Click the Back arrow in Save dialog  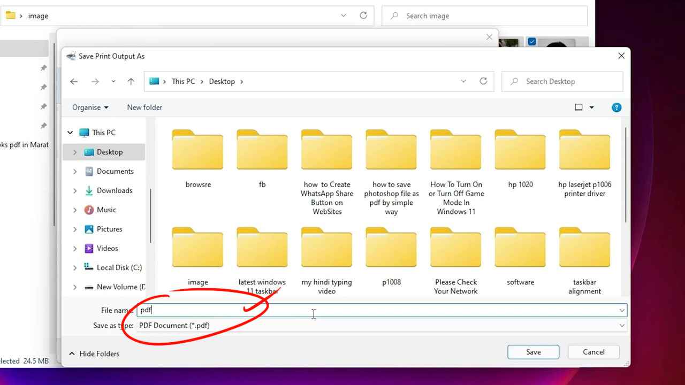point(74,81)
